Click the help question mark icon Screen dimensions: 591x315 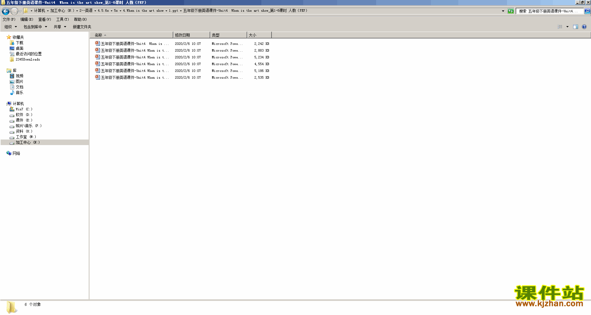click(584, 27)
